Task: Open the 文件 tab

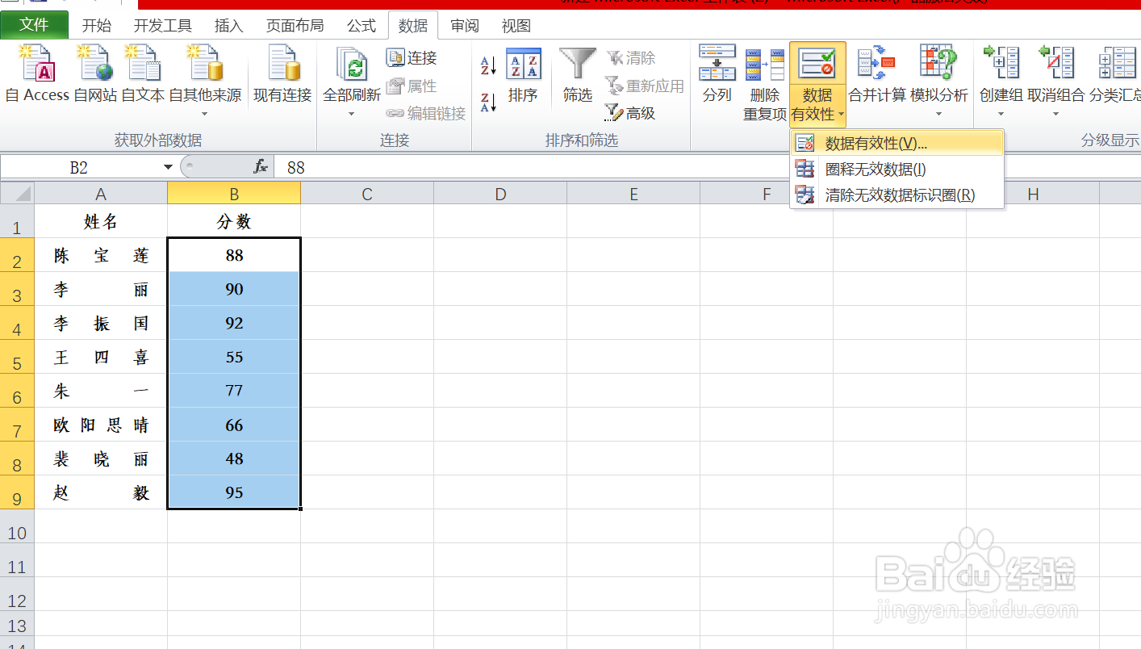Action: coord(34,25)
